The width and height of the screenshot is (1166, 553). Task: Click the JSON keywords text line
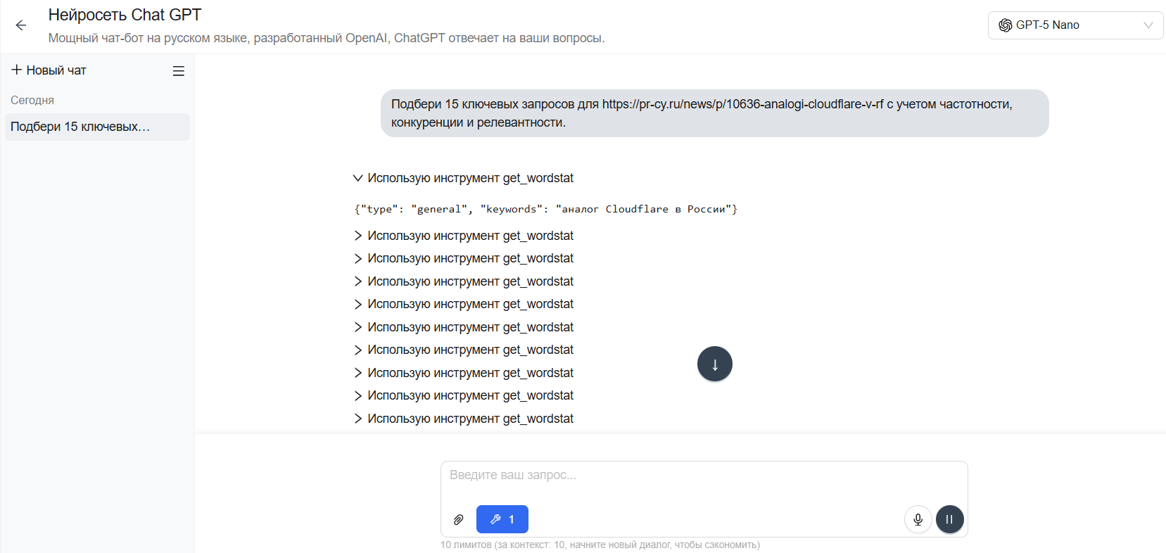pyautogui.click(x=545, y=209)
